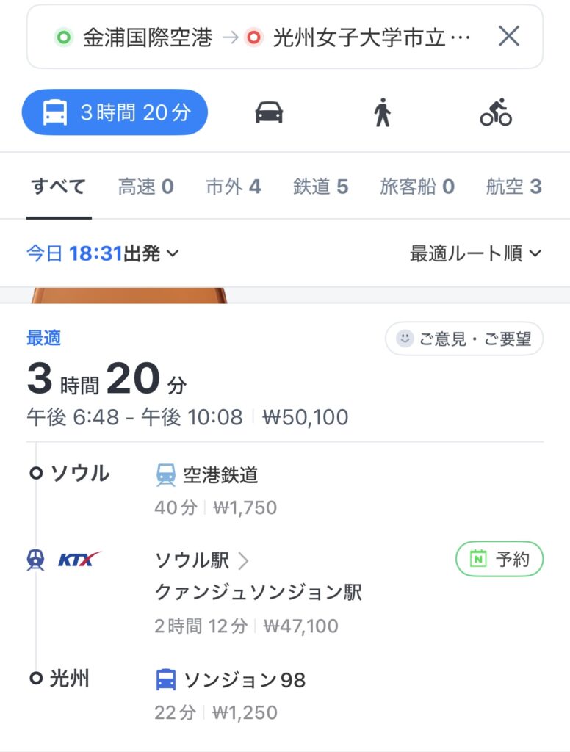Open the 航空 3 tab

click(513, 187)
